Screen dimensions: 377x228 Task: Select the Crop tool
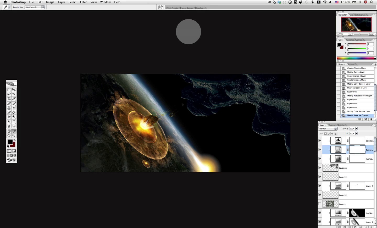click(9, 99)
